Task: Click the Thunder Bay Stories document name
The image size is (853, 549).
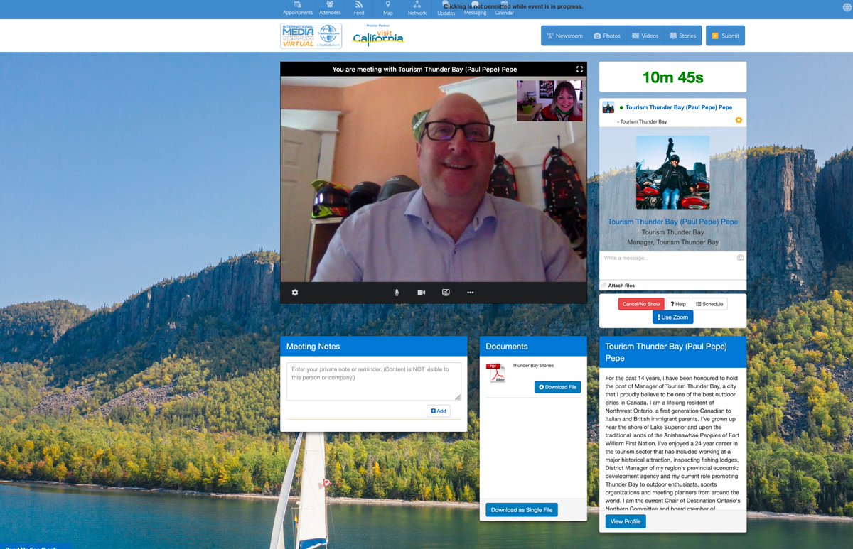Action: pyautogui.click(x=533, y=366)
